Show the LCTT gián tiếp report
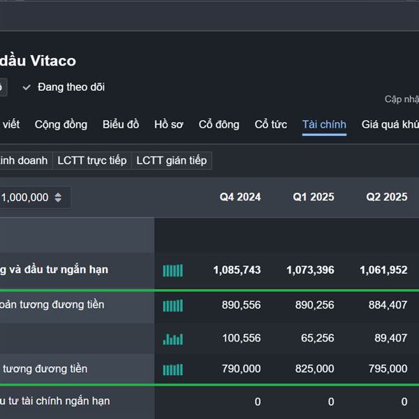The image size is (419, 419). [x=171, y=161]
